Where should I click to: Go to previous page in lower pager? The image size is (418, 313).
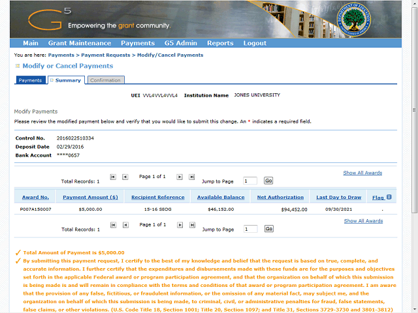(x=125, y=225)
